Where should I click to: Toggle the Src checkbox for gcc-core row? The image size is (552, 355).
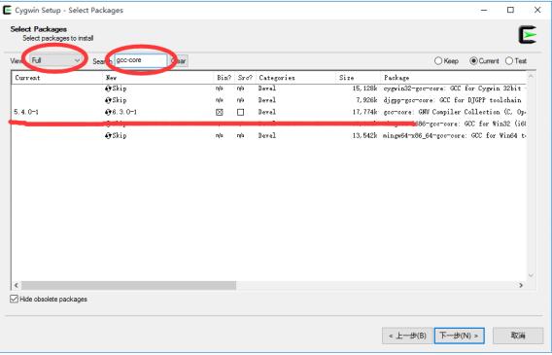tap(240, 113)
